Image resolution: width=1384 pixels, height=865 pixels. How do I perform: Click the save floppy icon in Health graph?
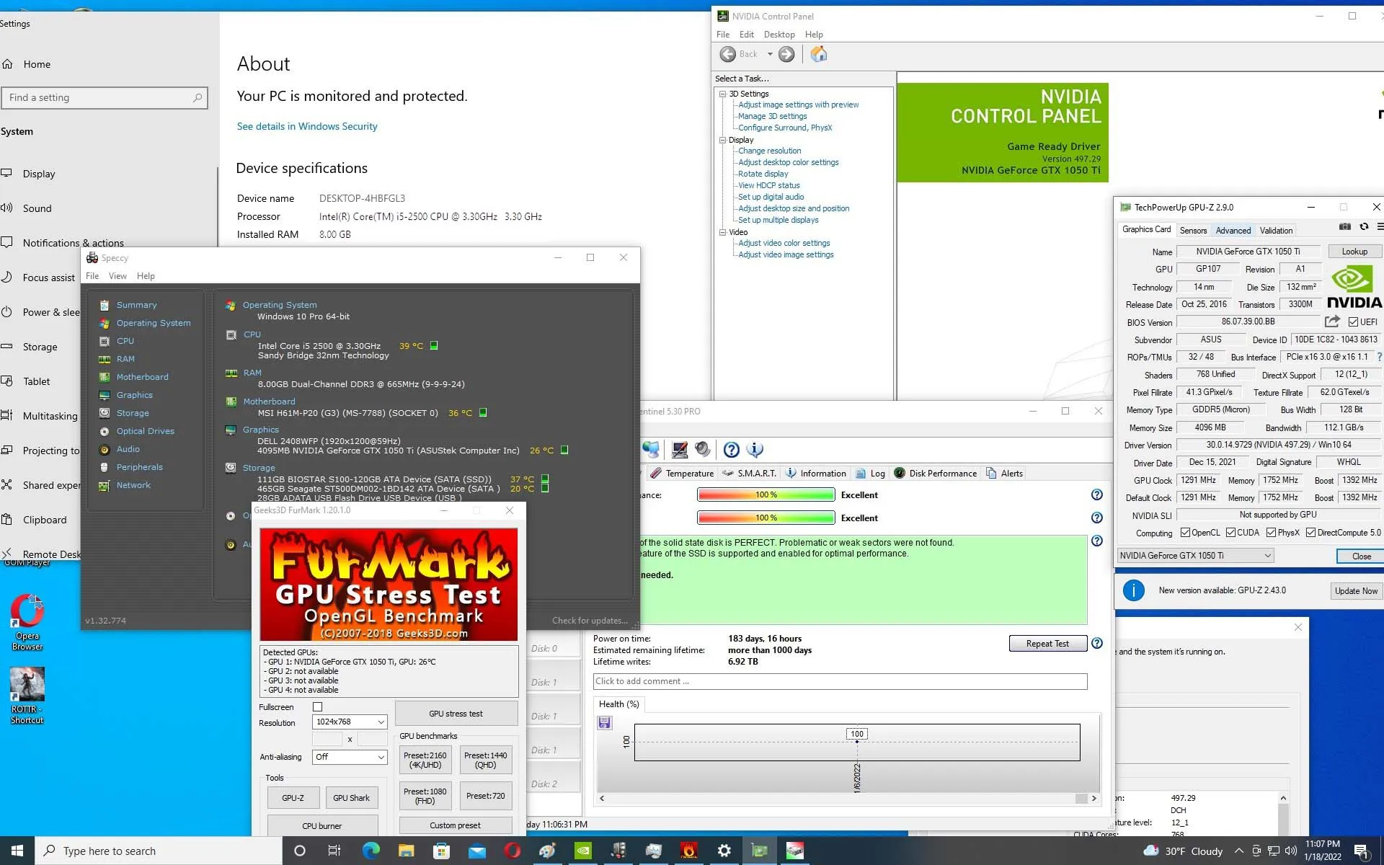pyautogui.click(x=605, y=722)
